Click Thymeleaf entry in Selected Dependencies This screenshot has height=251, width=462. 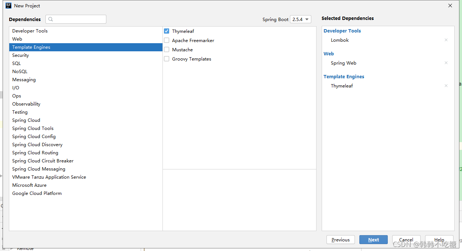point(342,86)
